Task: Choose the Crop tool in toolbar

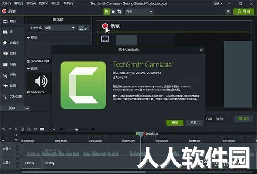Action: [x=120, y=12]
